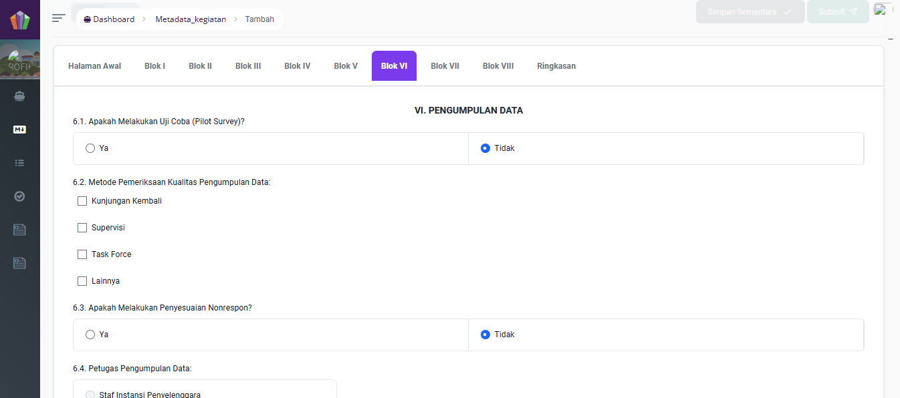
Task: Click the 'VI. PENGUMPULAN DATA' heading
Action: pyautogui.click(x=469, y=110)
